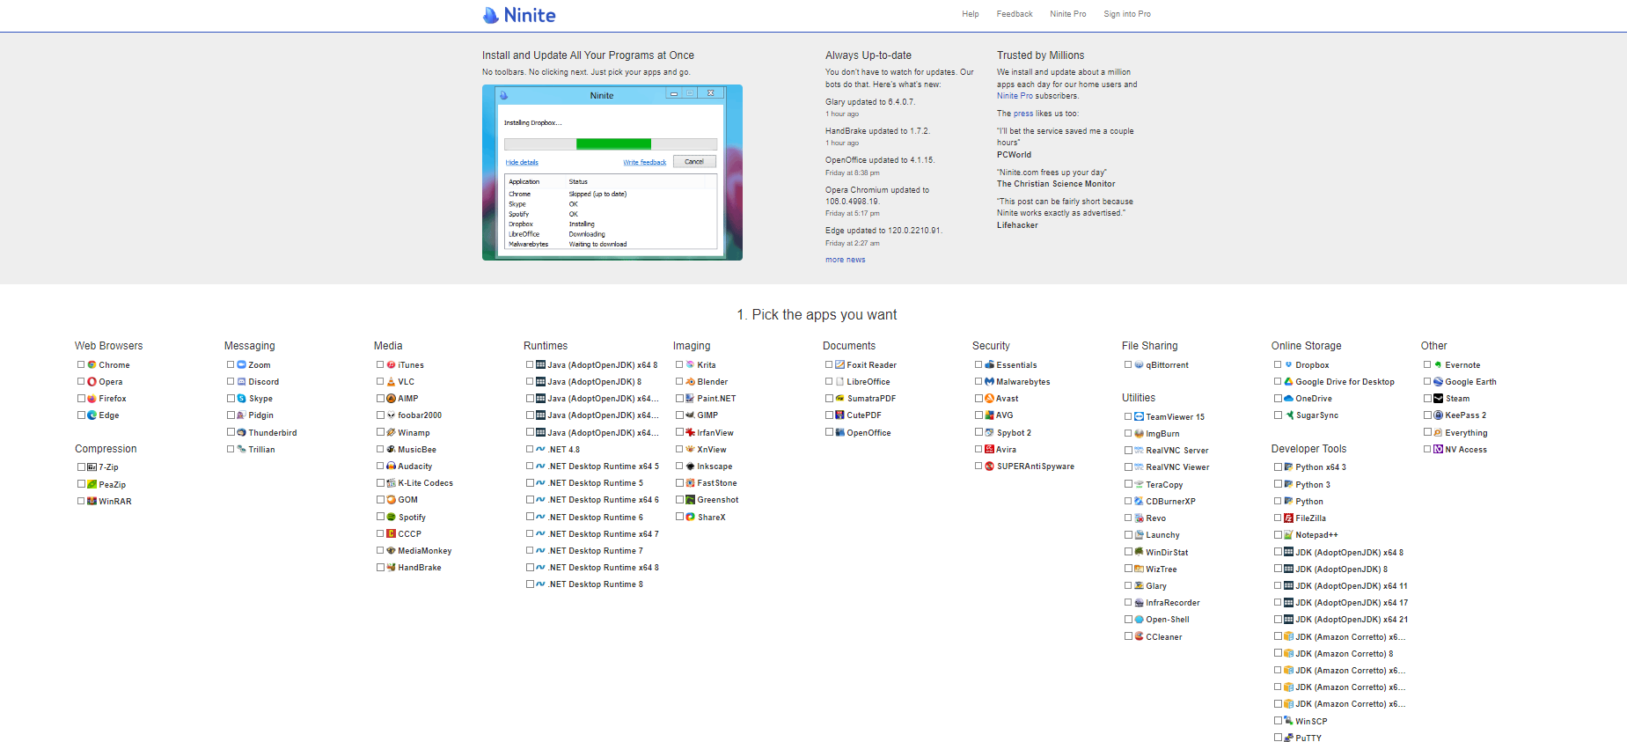Click the Chrome icon in Web Browsers
Viewport: 1627px width, 742px height.
click(92, 364)
